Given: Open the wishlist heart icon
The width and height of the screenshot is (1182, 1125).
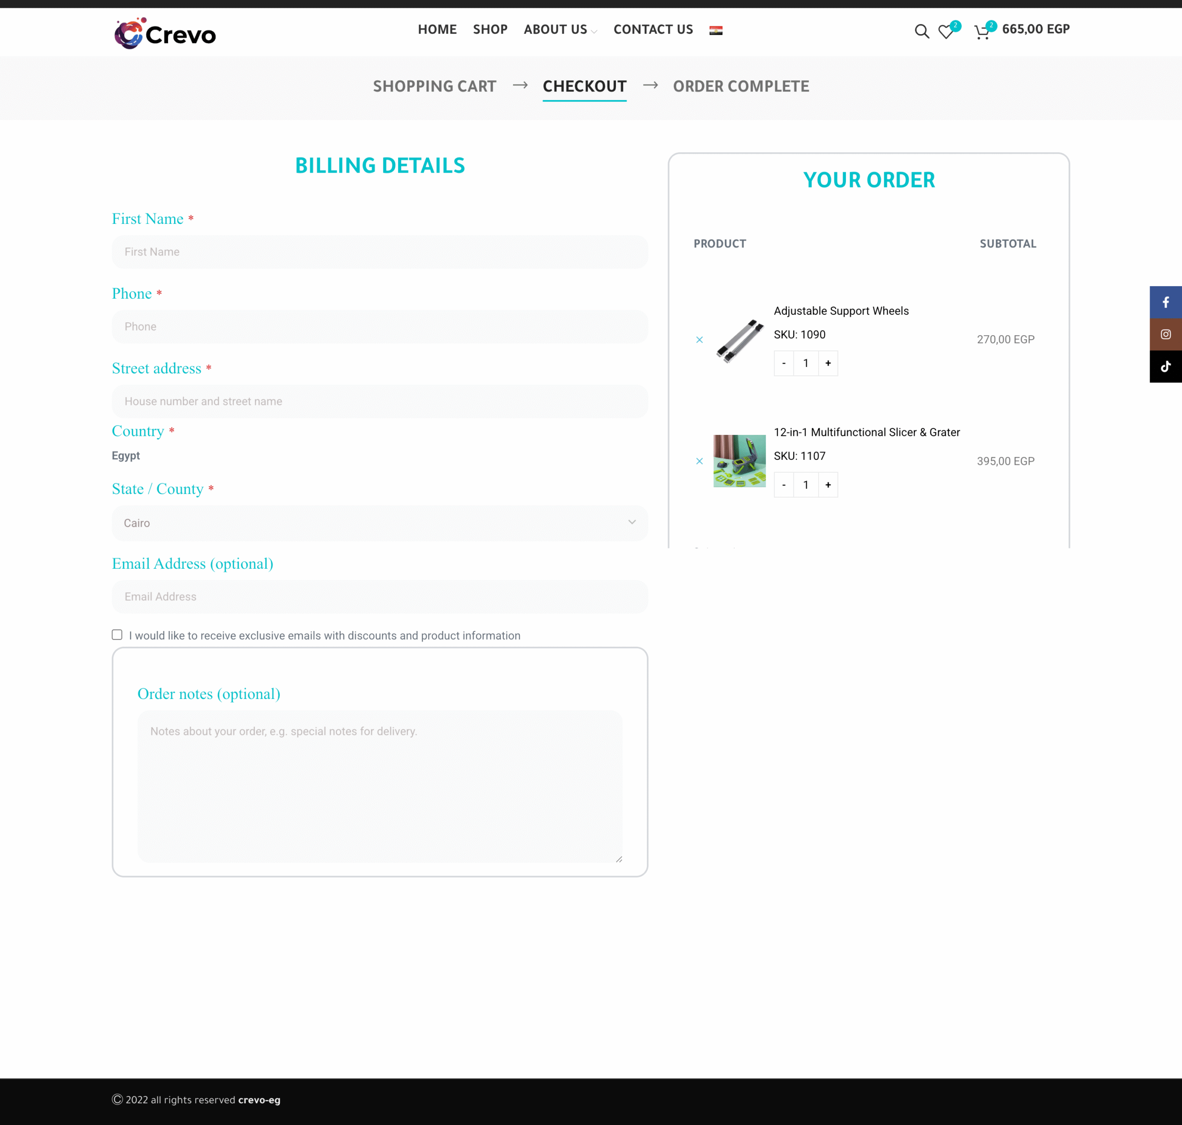Looking at the screenshot, I should [946, 32].
